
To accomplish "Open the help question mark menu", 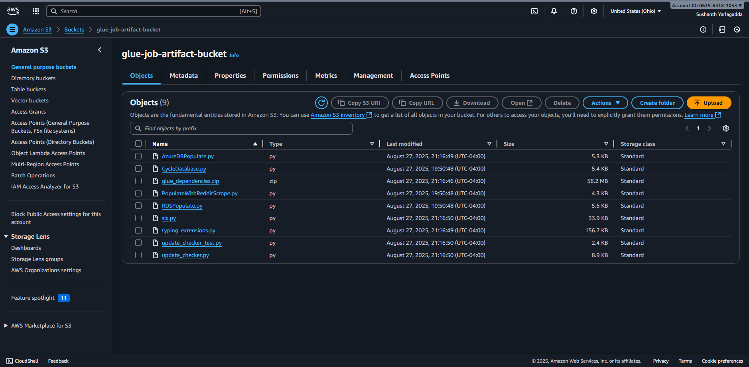I will [x=574, y=11].
